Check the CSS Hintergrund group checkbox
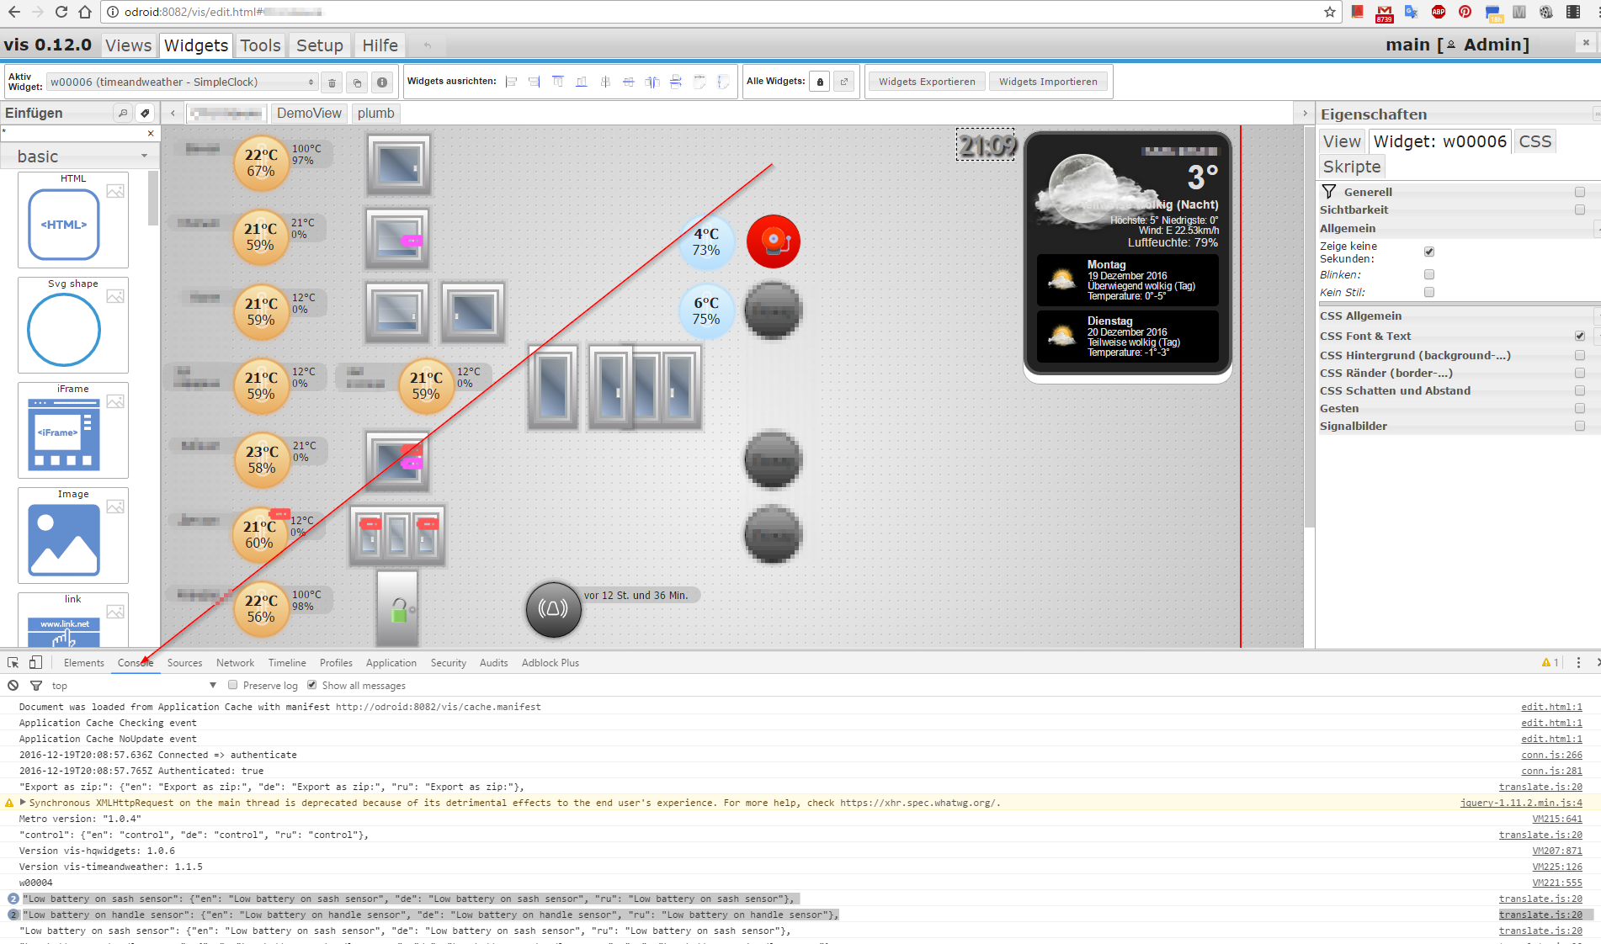The height and width of the screenshot is (944, 1601). point(1580,355)
